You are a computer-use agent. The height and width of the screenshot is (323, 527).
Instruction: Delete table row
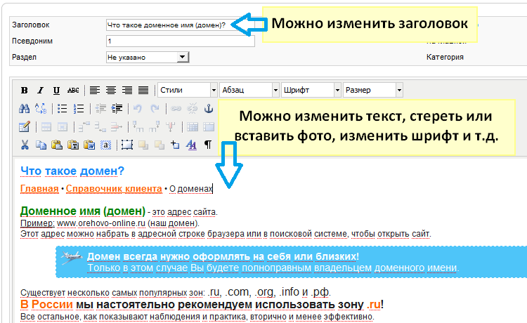116,127
